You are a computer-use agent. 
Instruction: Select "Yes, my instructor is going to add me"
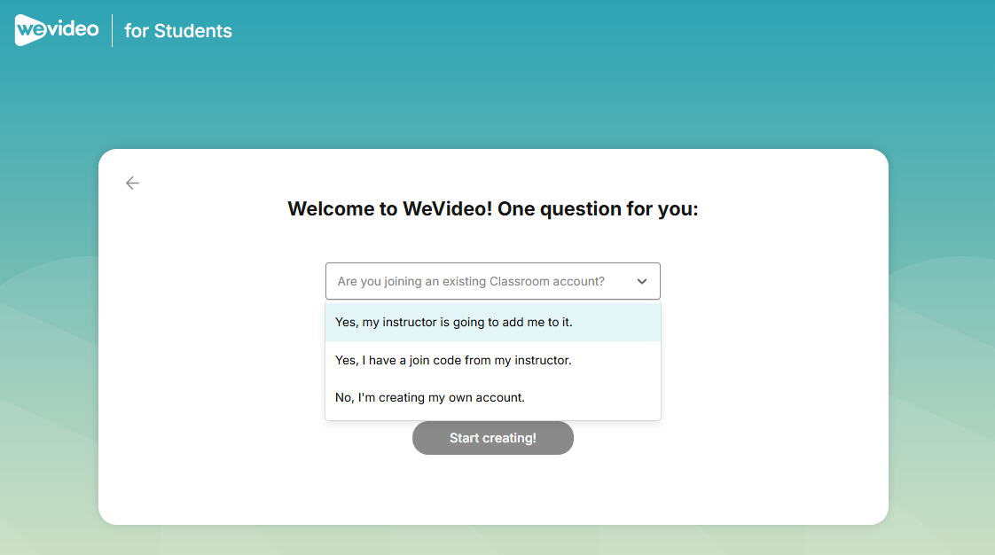click(x=492, y=322)
